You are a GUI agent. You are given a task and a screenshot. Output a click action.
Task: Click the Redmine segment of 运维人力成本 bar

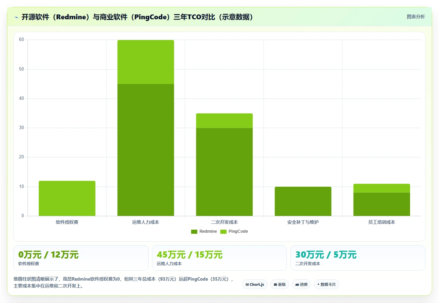146,150
